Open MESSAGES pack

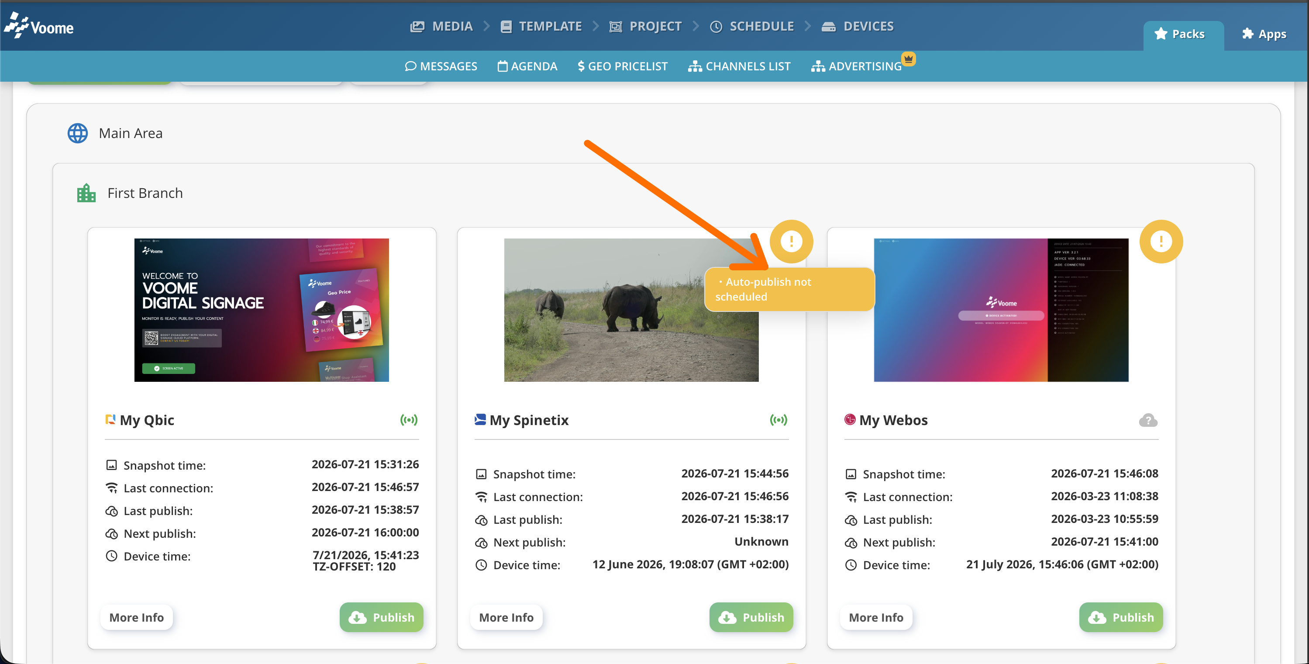441,66
